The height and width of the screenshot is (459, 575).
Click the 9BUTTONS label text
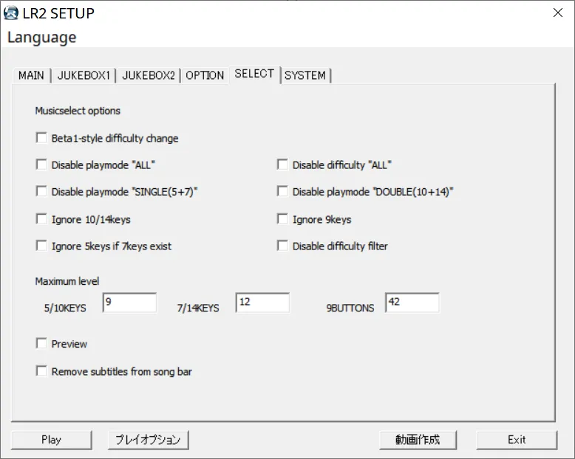[350, 308]
